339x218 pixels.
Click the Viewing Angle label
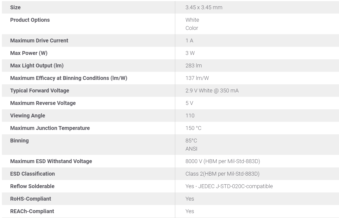[27, 116]
